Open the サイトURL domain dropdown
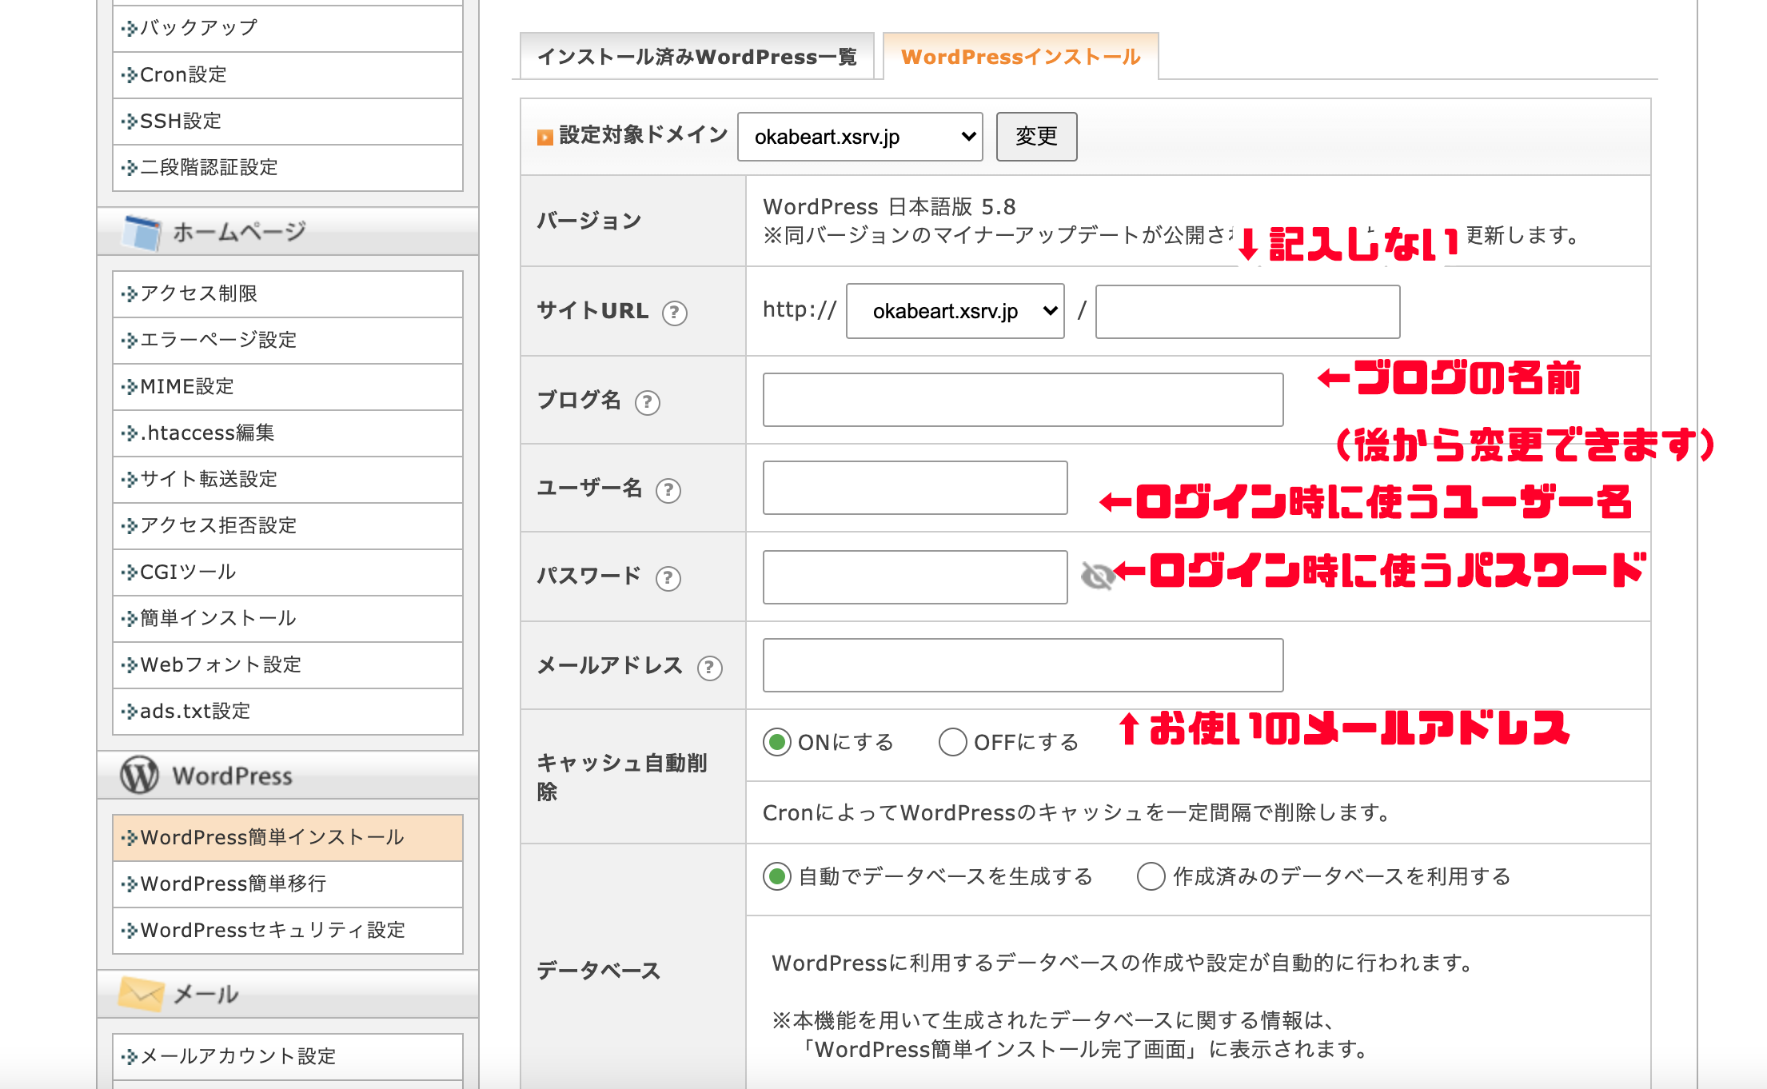 955,311
